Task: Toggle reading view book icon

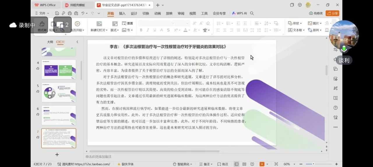Action: pos(252,164)
